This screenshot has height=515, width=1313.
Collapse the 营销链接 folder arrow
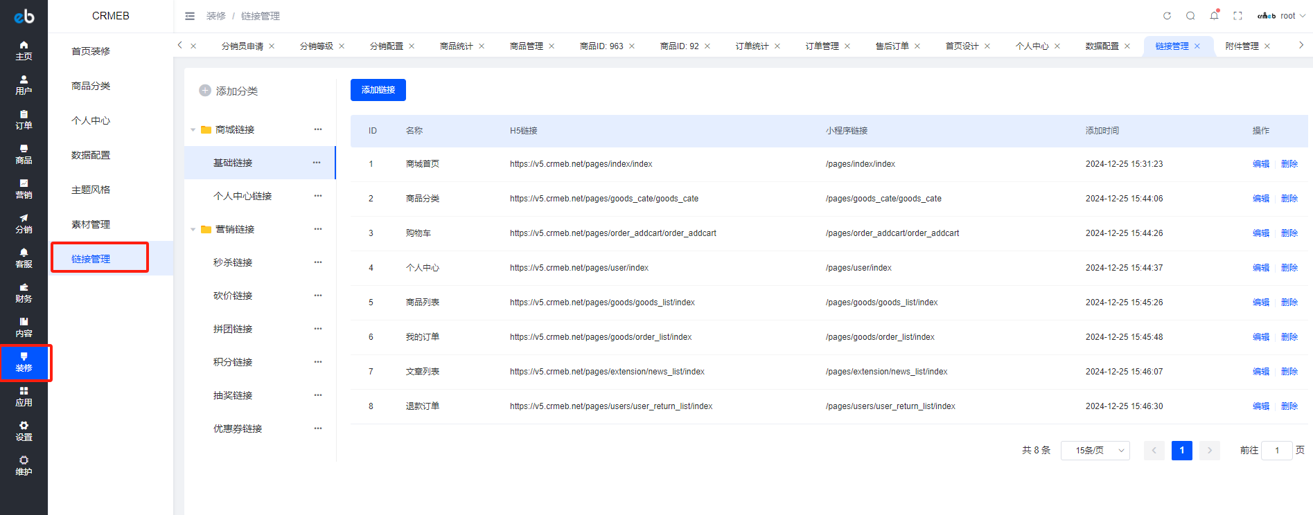[x=193, y=229]
